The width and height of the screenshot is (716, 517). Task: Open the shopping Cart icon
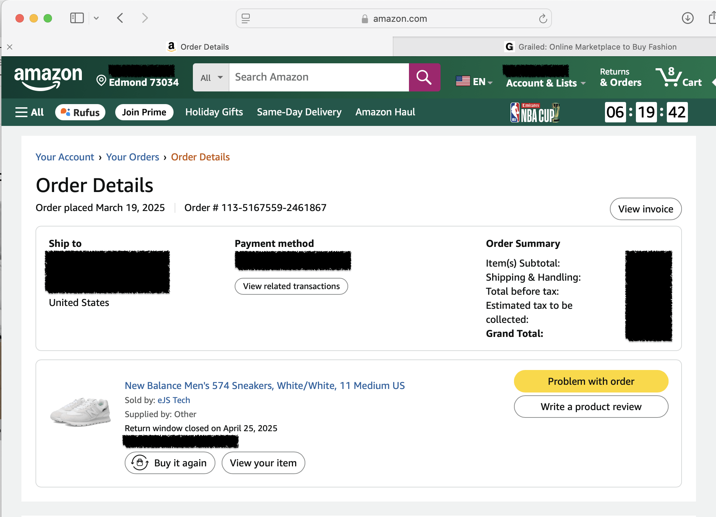(679, 77)
